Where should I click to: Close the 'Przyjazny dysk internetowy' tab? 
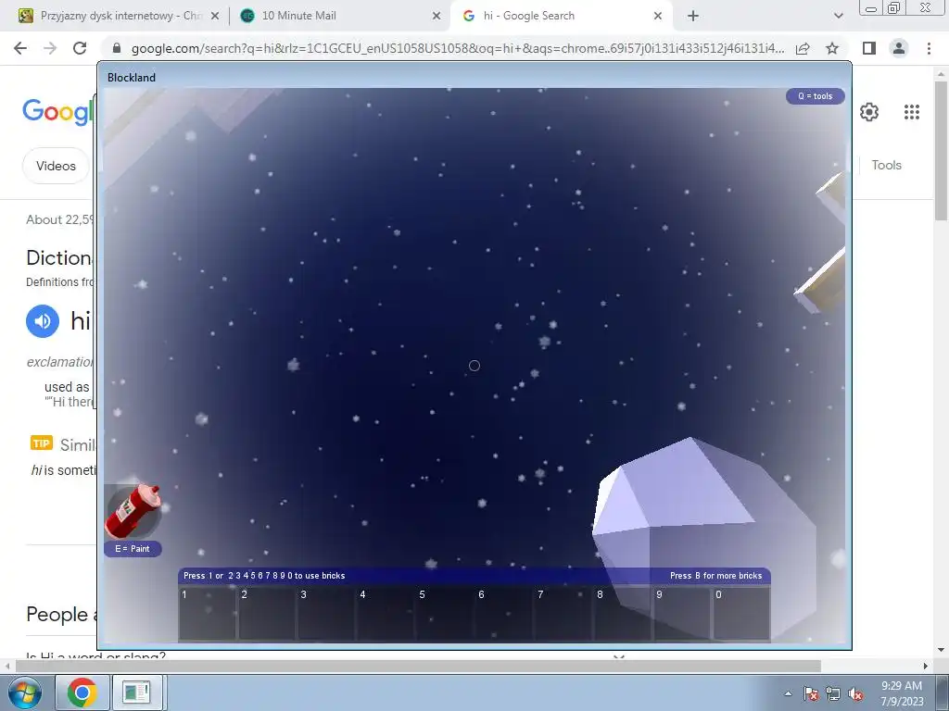[215, 16]
